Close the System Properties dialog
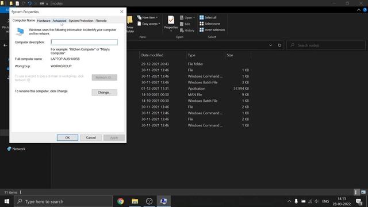Screen dimensions: 368x207 tap(121, 11)
